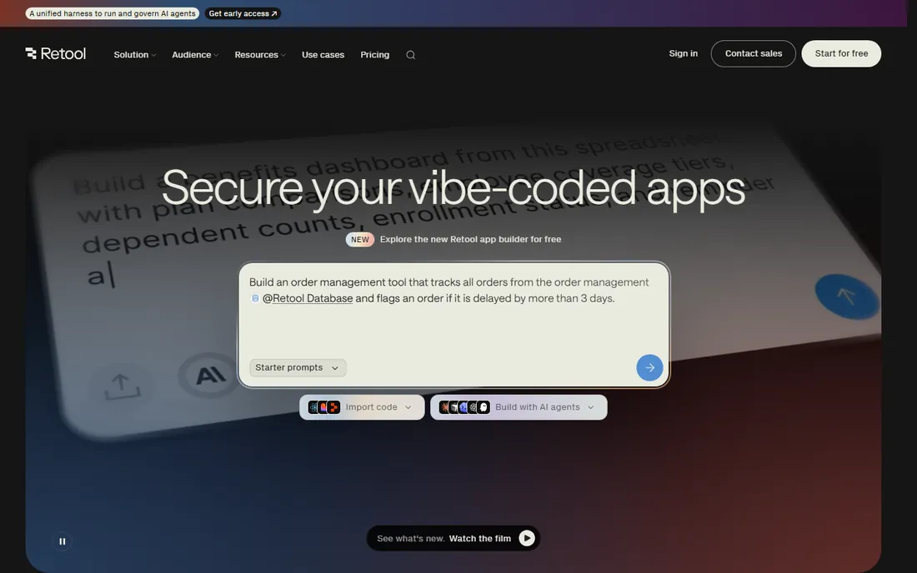The height and width of the screenshot is (573, 917).
Task: Open the Build with AI agents dropdown
Action: (519, 407)
